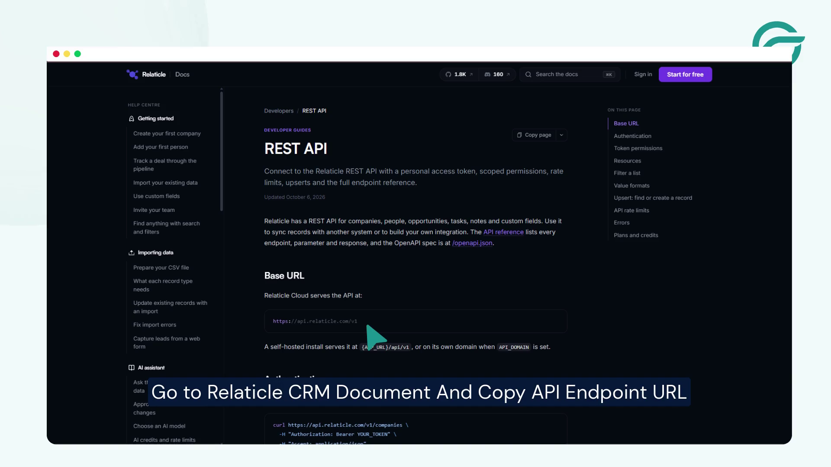
Task: Open the API reference link
Action: point(503,232)
